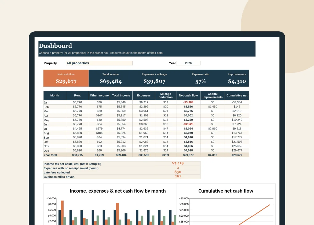Select Income-tax set-aside value $7,419
314x225 pixels.
click(178, 163)
